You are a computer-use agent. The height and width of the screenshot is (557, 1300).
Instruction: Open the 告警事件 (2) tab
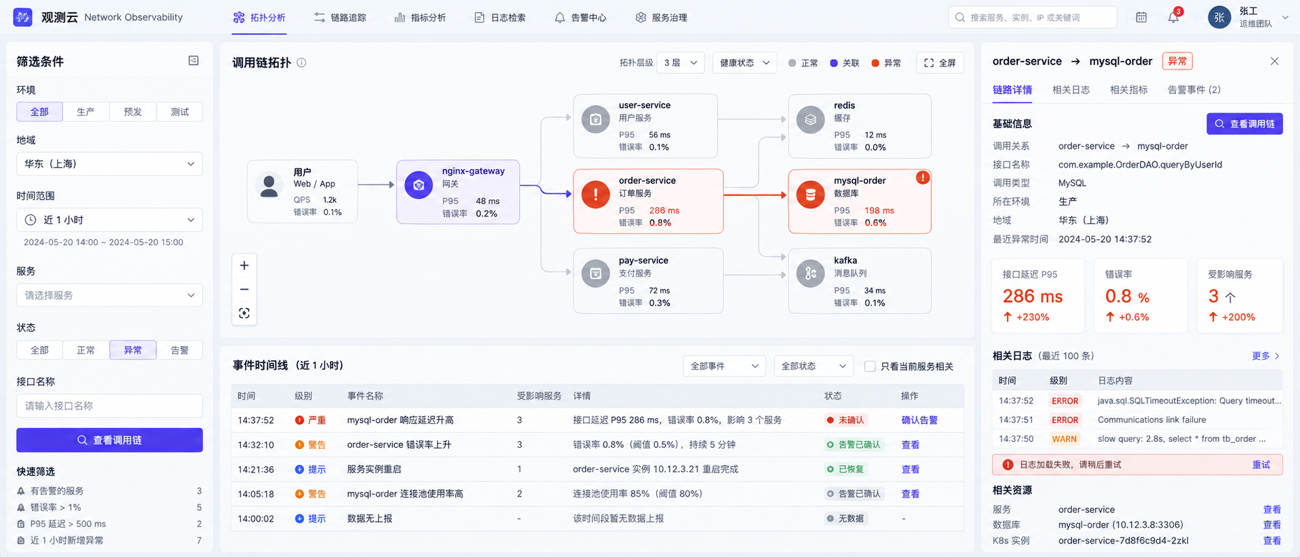(x=1193, y=90)
